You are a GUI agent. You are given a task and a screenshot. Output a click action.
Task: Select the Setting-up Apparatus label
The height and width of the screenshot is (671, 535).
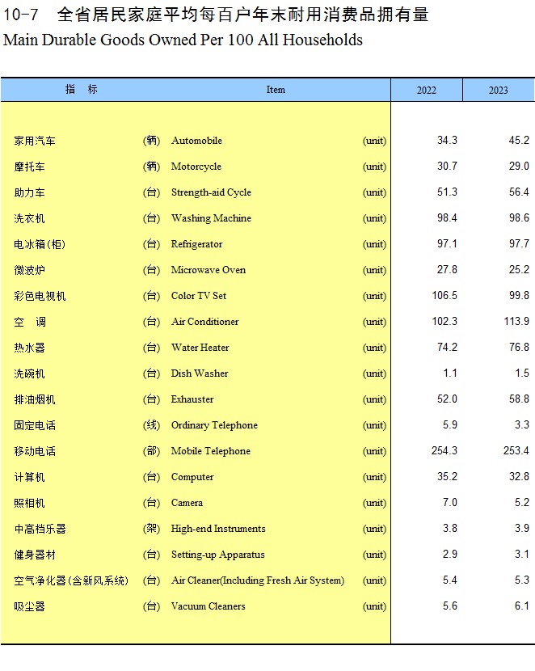tap(218, 555)
